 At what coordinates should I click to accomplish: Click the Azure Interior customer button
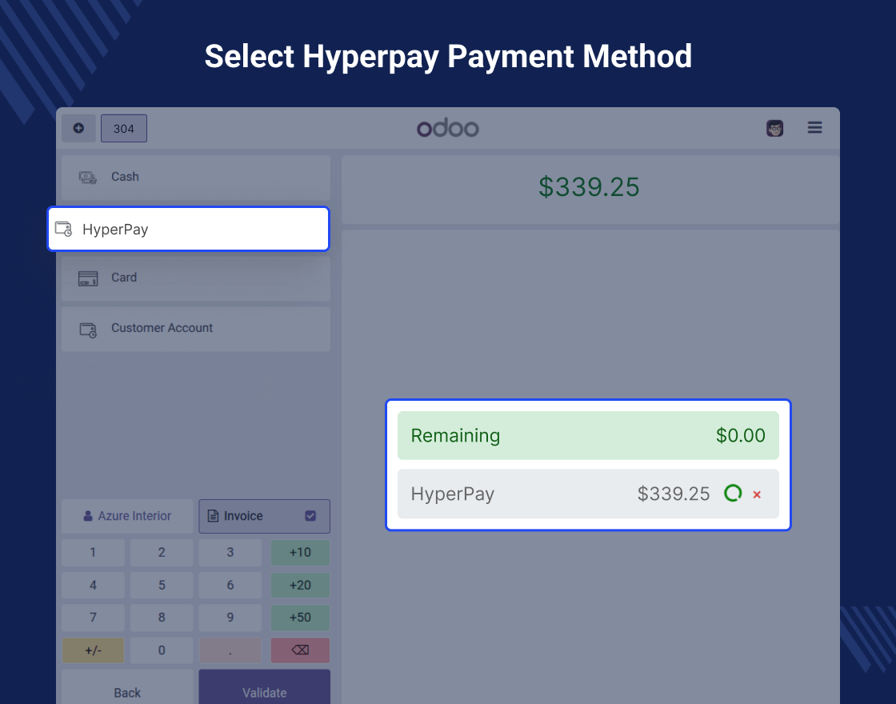click(x=128, y=516)
